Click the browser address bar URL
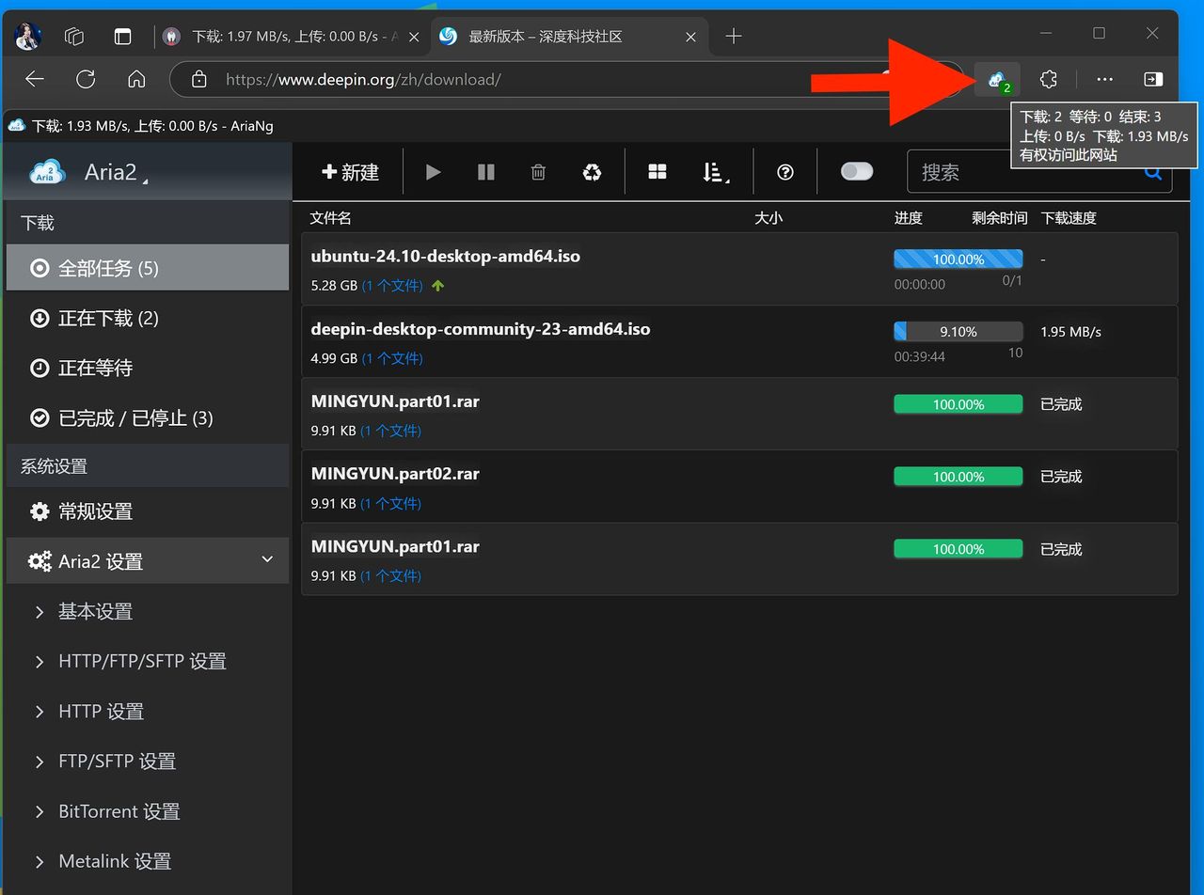 click(363, 80)
